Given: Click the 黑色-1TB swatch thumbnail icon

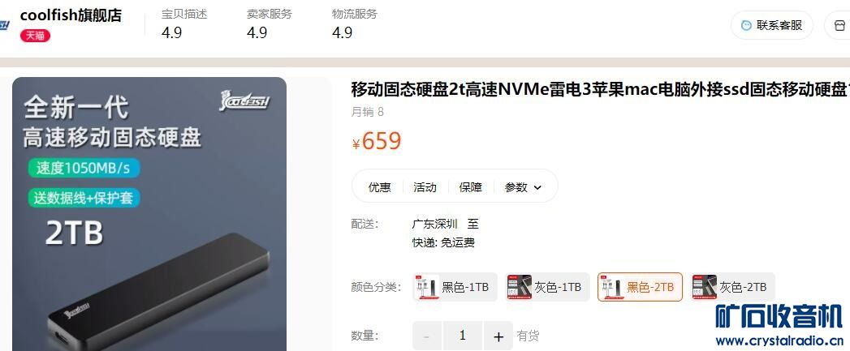Looking at the screenshot, I should point(427,286).
